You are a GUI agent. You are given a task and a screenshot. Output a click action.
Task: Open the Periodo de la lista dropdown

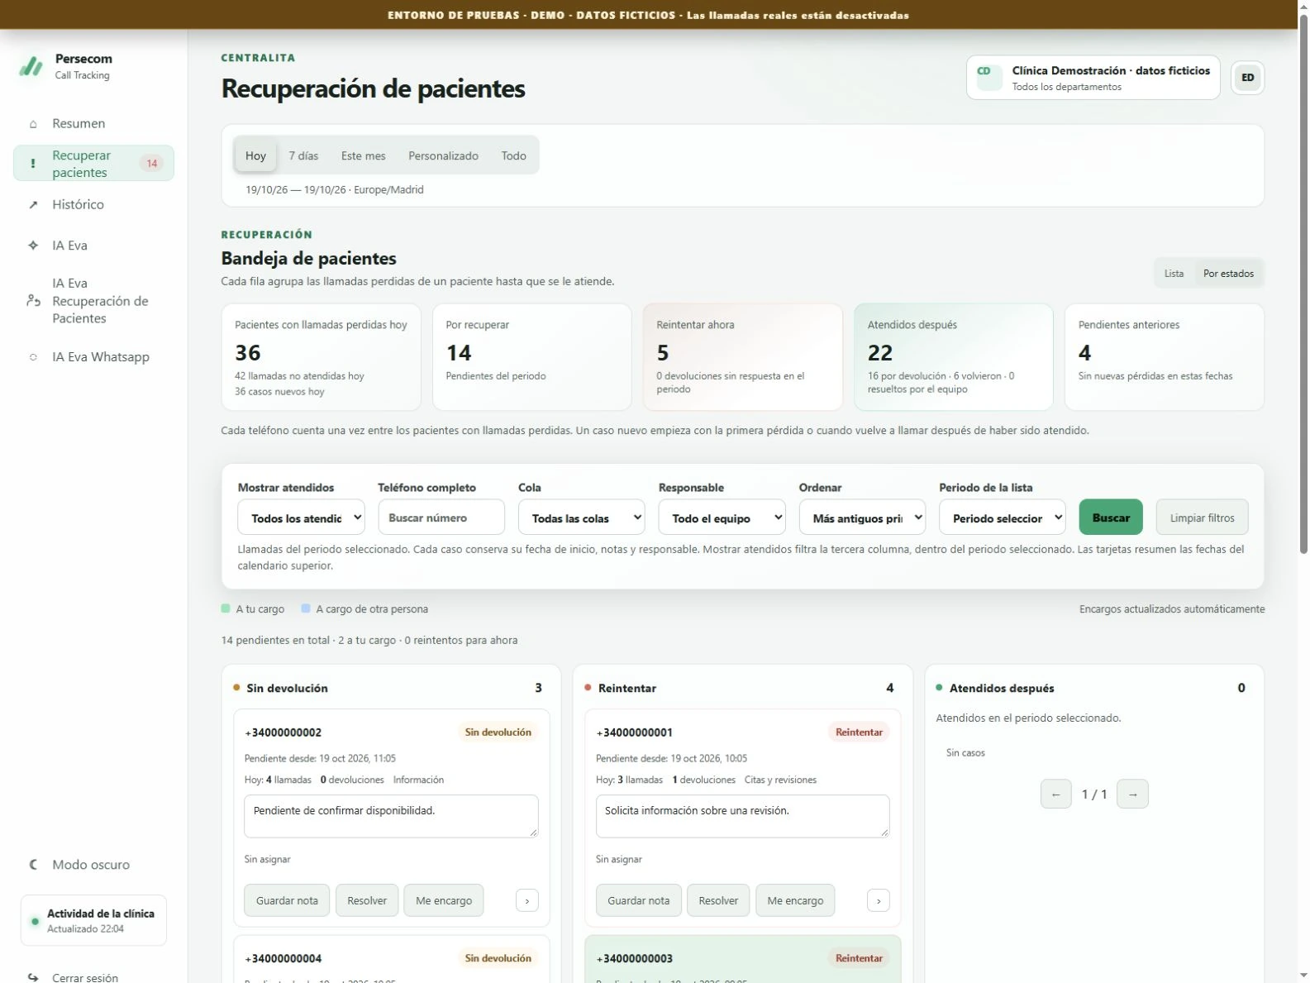(x=1003, y=518)
